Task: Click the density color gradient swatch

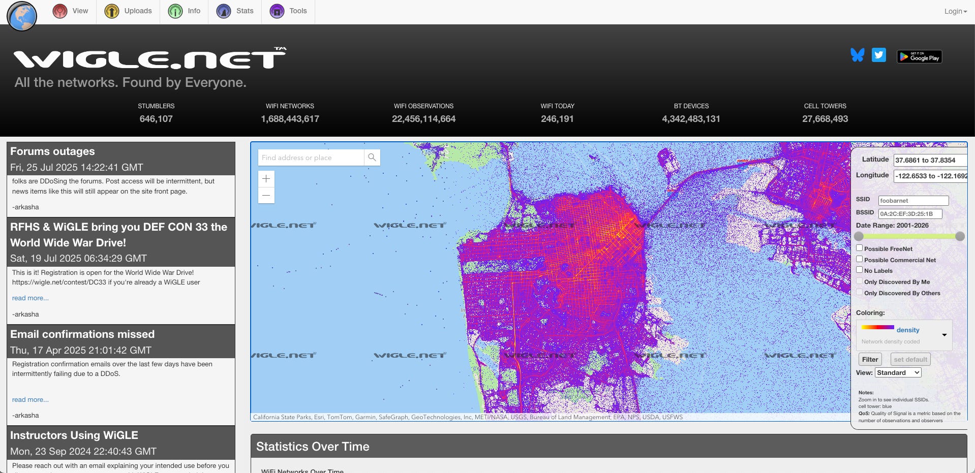Action: coord(877,328)
